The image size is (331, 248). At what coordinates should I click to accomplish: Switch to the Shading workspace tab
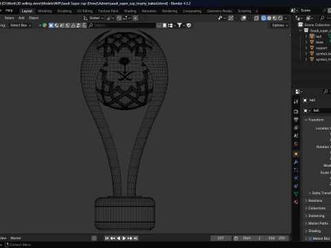[130, 11]
